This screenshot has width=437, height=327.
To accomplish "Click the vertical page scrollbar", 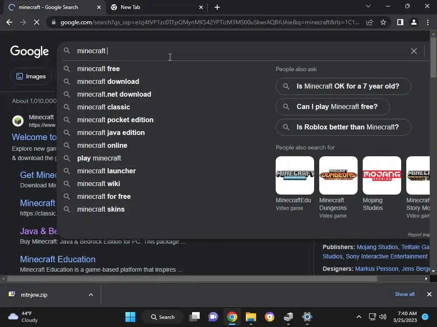I will pos(433,57).
